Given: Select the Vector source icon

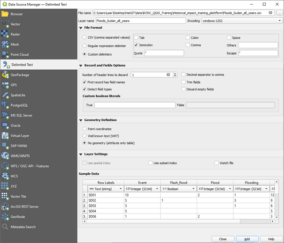Looking at the screenshot, I should click(x=5, y=24).
